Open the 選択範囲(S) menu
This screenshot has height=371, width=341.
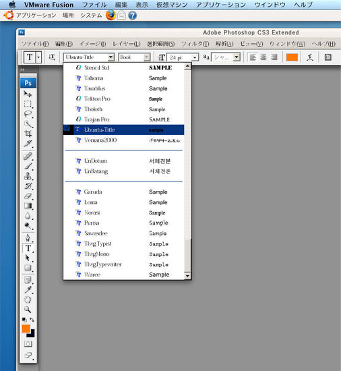(x=160, y=44)
